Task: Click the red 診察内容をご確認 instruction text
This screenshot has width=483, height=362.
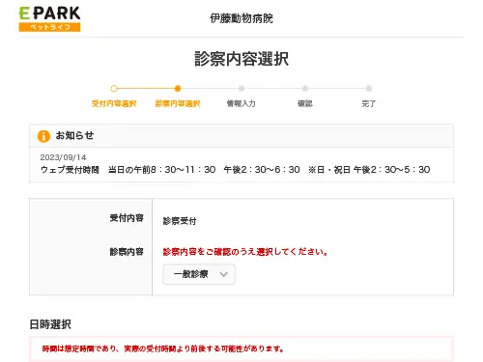Action: tap(245, 252)
